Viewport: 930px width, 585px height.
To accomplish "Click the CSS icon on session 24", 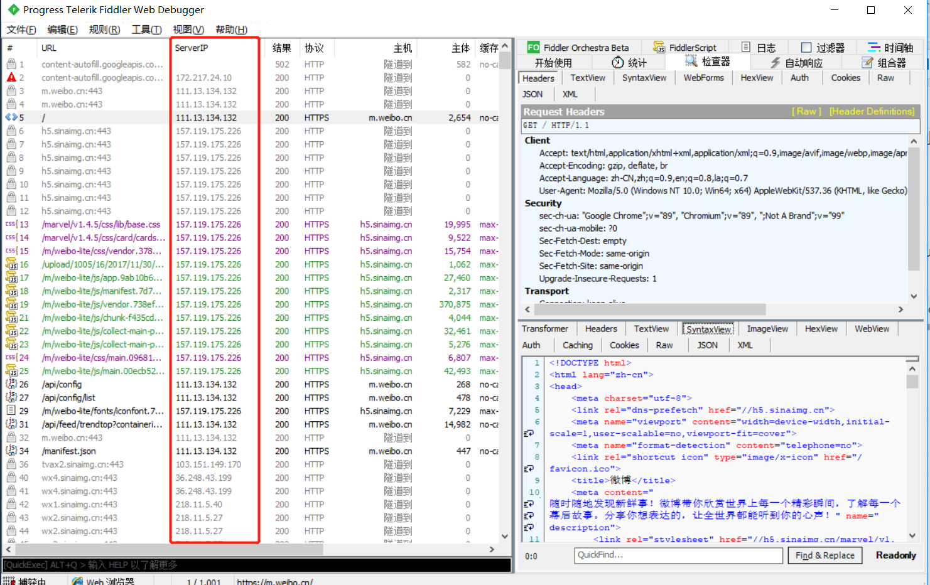I will (x=11, y=358).
